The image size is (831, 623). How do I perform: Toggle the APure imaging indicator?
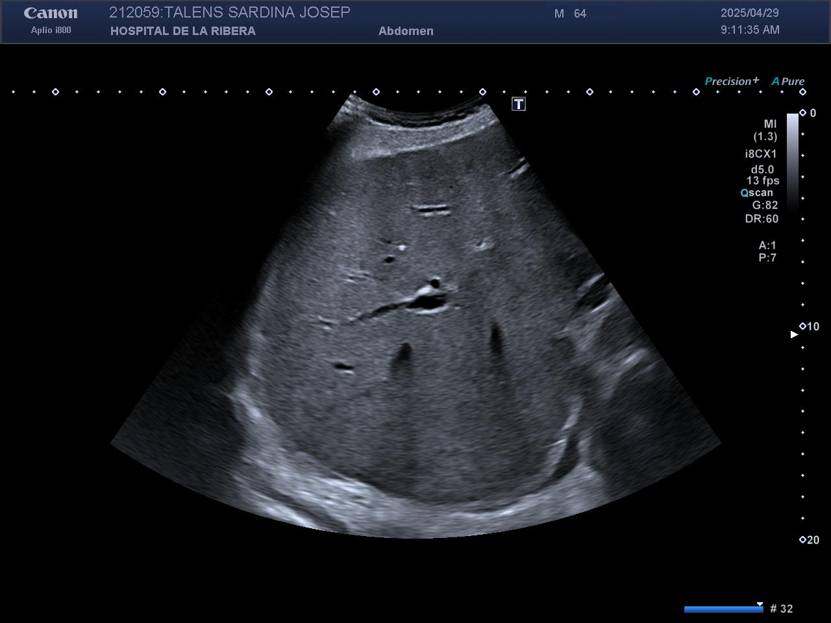(x=788, y=81)
